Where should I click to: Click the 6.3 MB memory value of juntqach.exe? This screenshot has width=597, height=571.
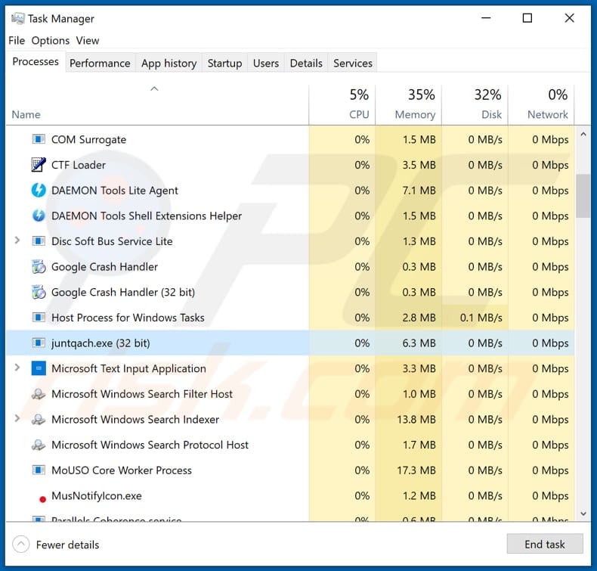[419, 343]
